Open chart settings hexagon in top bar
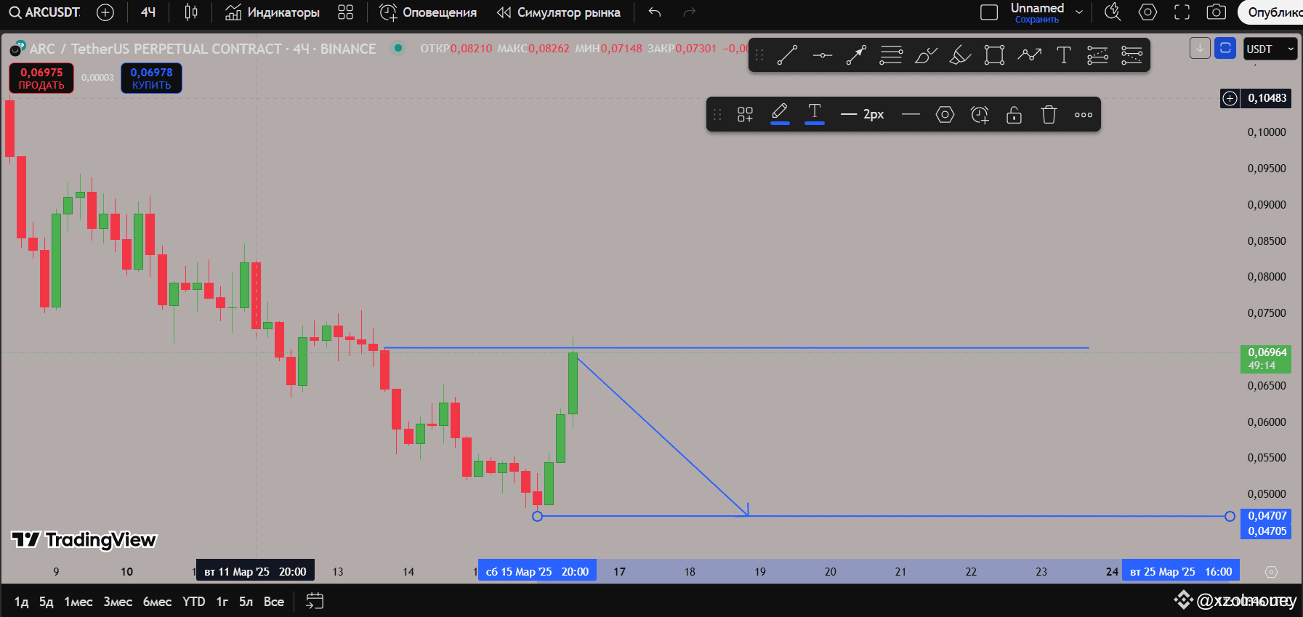Image resolution: width=1303 pixels, height=617 pixels. click(1147, 12)
